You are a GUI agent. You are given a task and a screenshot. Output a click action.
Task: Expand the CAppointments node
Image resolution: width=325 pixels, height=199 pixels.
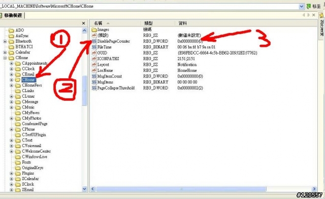click(12, 63)
